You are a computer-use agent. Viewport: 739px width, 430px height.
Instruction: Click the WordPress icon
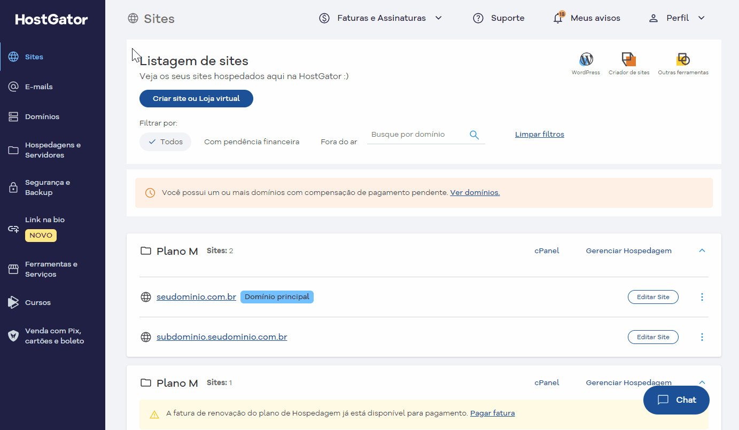pyautogui.click(x=586, y=59)
